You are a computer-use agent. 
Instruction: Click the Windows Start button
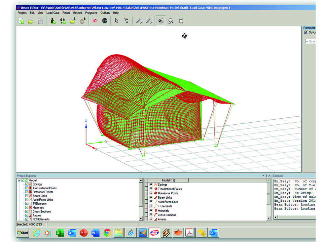(23, 233)
